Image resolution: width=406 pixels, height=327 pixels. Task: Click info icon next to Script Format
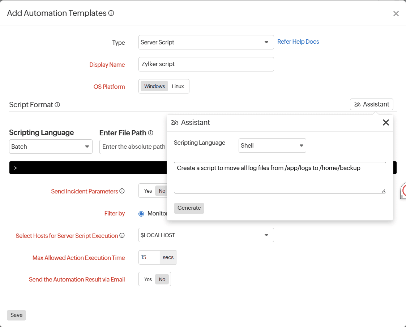click(x=57, y=105)
